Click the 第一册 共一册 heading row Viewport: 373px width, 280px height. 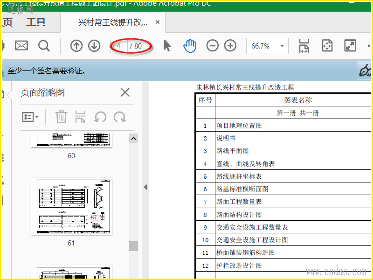point(297,113)
